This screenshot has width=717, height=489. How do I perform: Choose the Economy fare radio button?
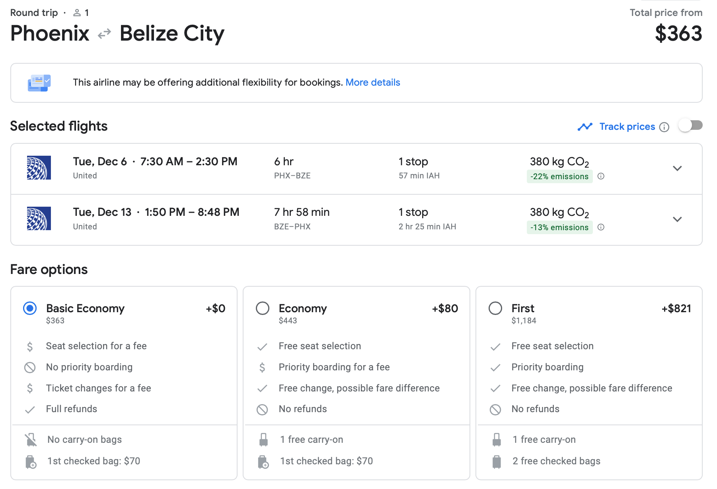pos(263,308)
